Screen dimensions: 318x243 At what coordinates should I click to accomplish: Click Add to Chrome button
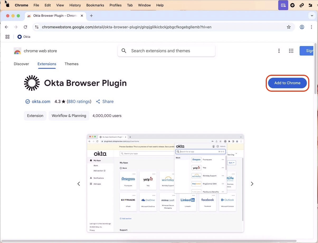coord(287,83)
